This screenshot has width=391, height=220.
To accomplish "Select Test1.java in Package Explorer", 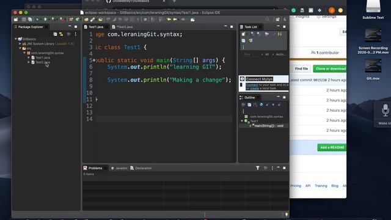I will [42, 57].
